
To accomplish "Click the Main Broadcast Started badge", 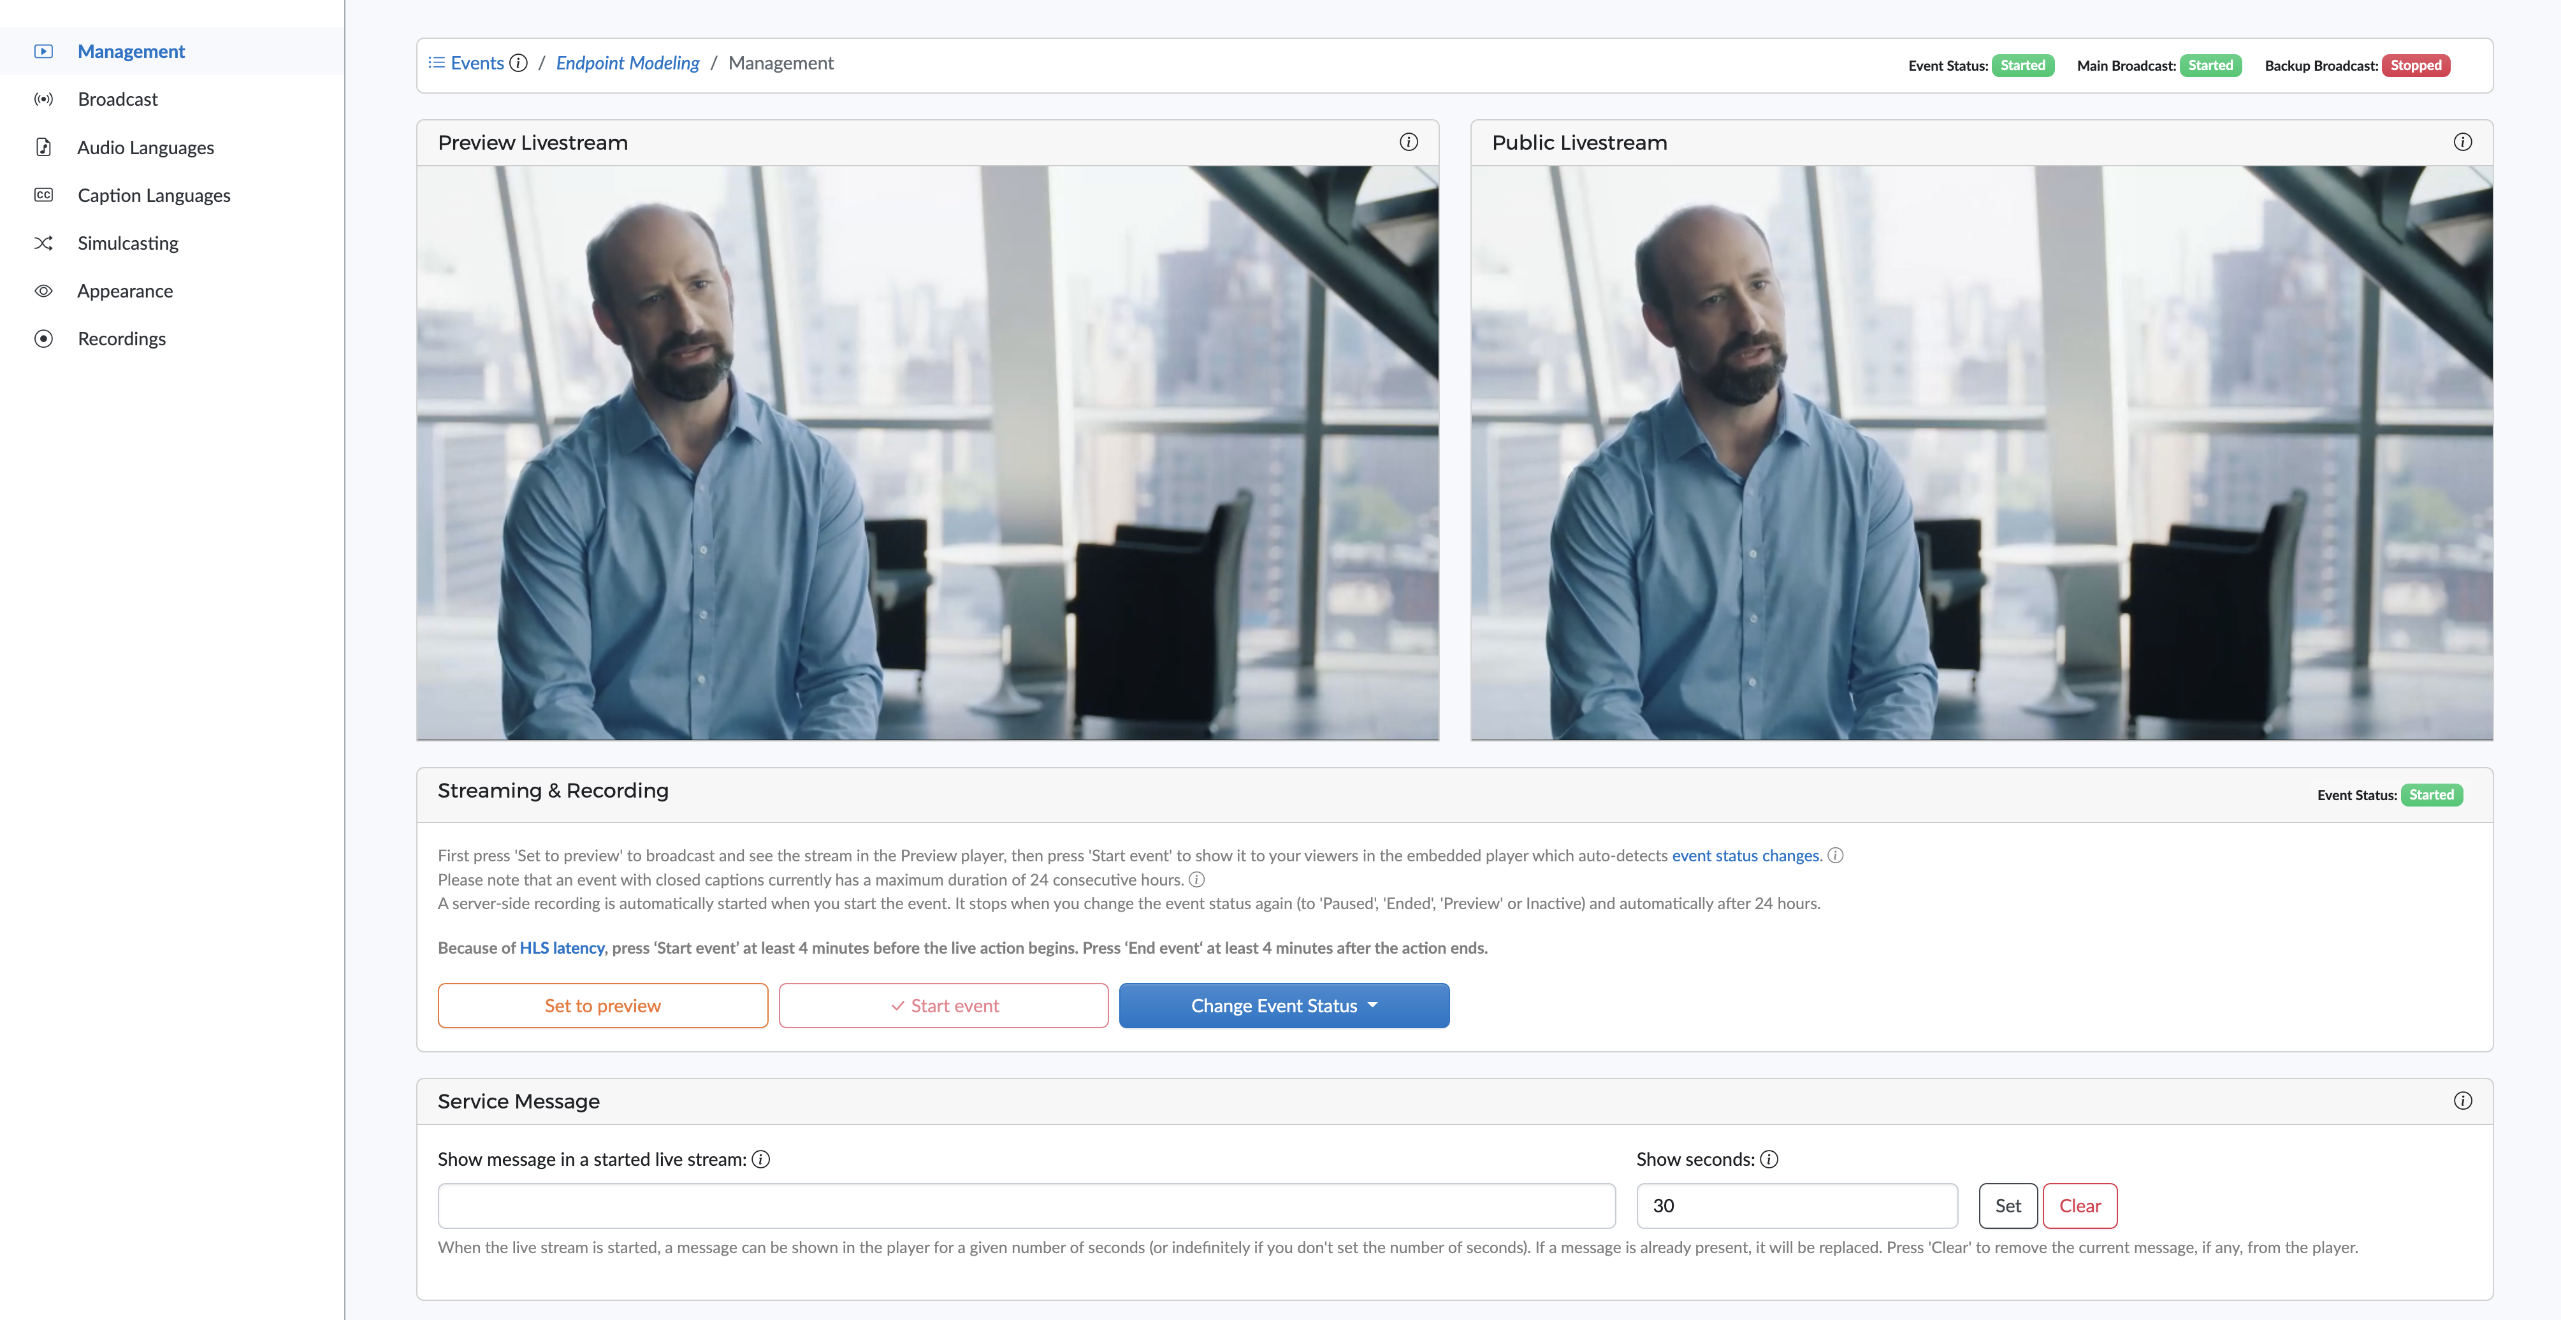I will click(x=2210, y=66).
